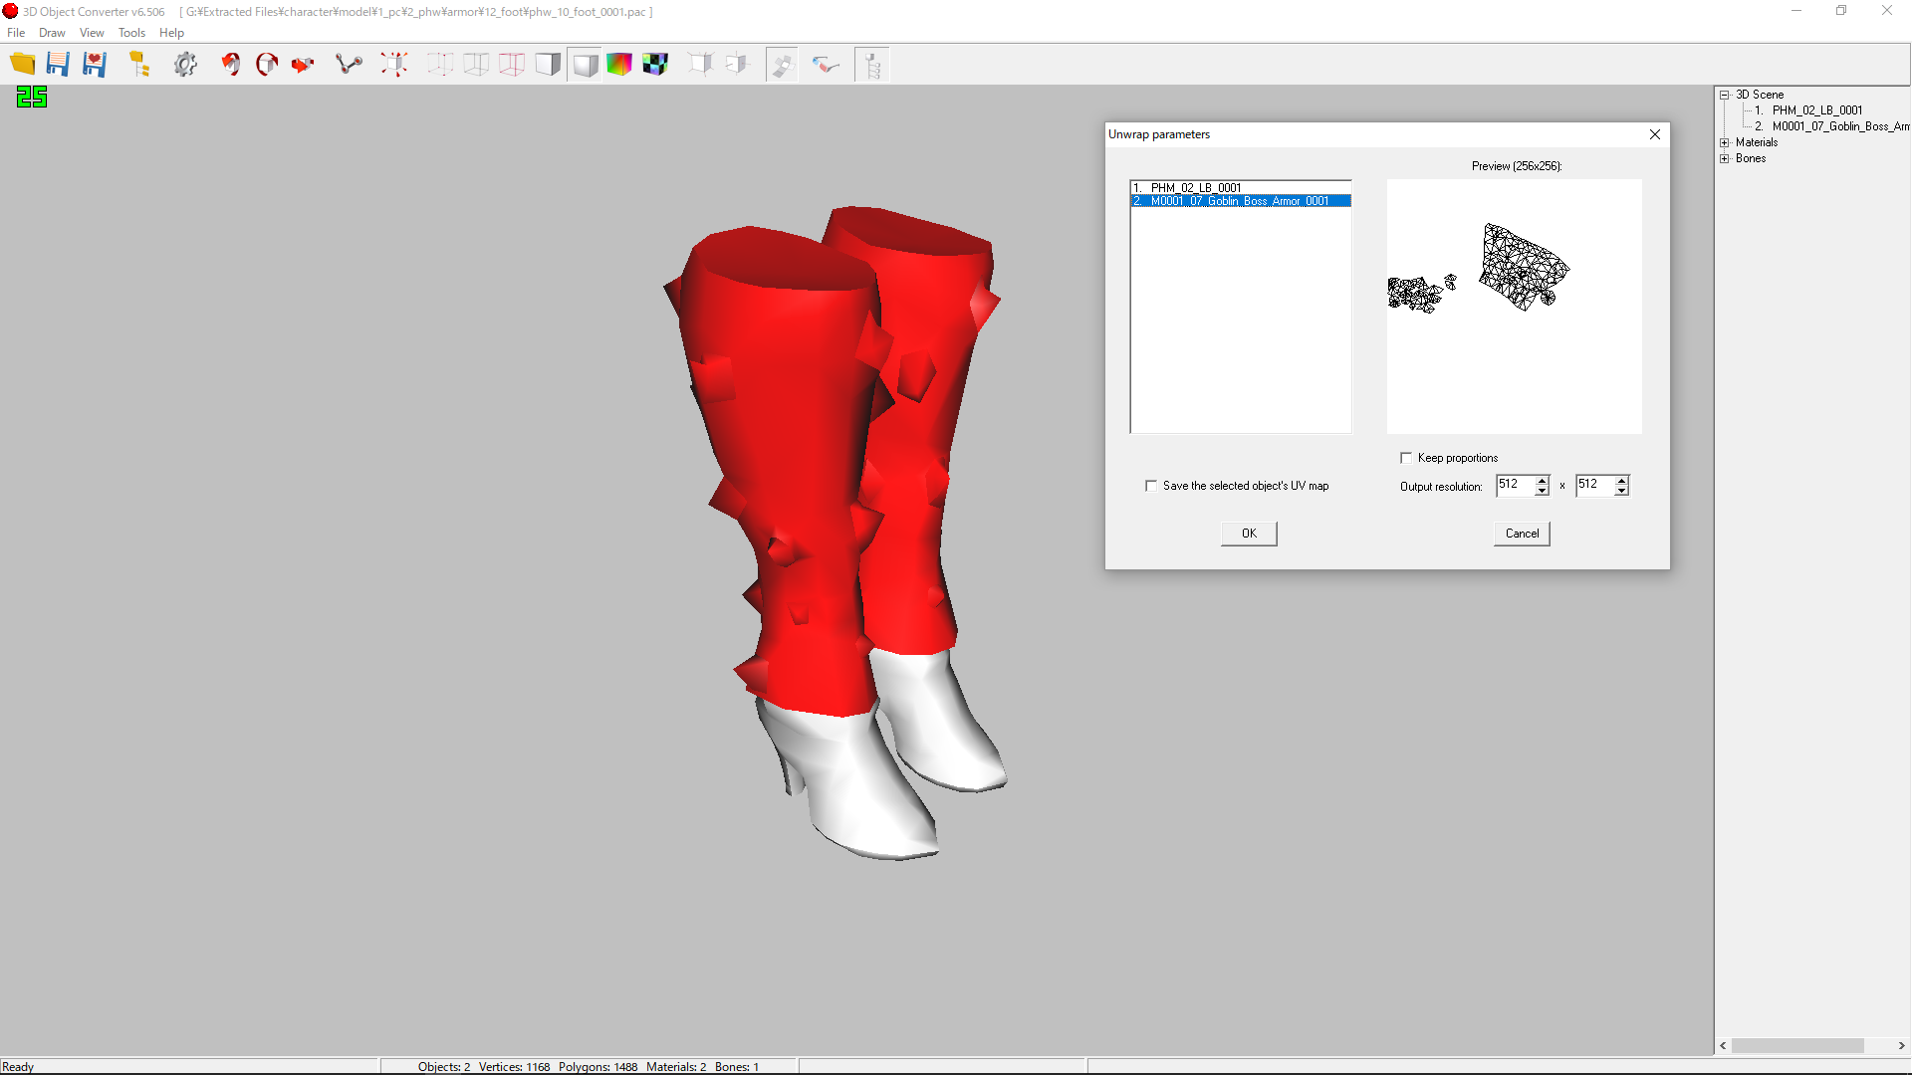Select PHM_02_LB_0001 in the unwrap list
Viewport: 1912px width, 1075px height.
pyautogui.click(x=1195, y=187)
